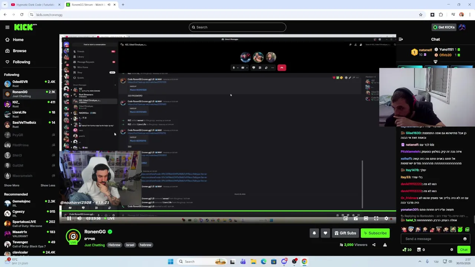475x267 pixels.
Task: Select the israel tag
Action: (130, 245)
